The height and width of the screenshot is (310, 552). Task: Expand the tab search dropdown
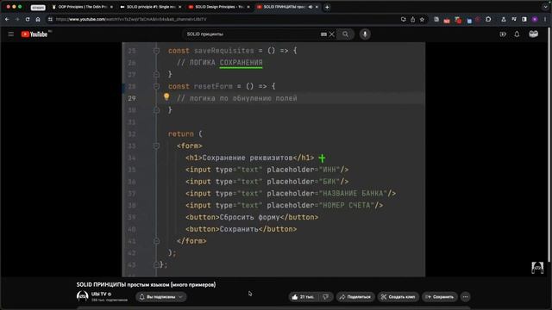(545, 7)
